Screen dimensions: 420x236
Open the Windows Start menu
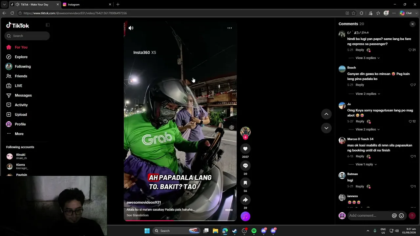tap(147, 231)
